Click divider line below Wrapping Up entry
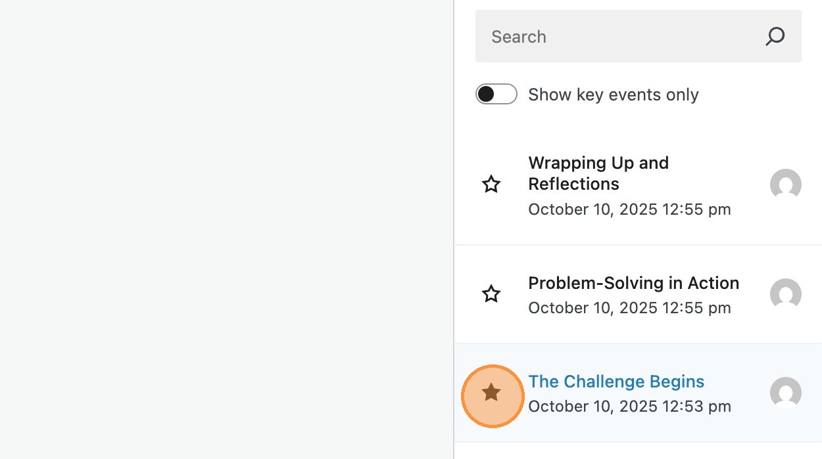The height and width of the screenshot is (459, 822). coord(638,245)
